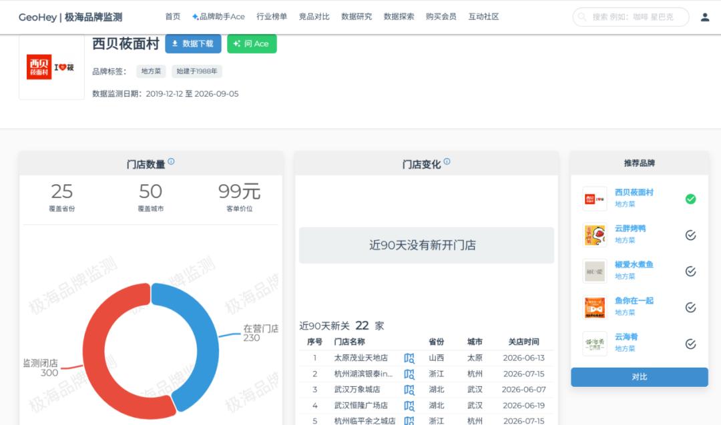
Task: Click the 99元 客单价位 value
Action: tap(239, 191)
